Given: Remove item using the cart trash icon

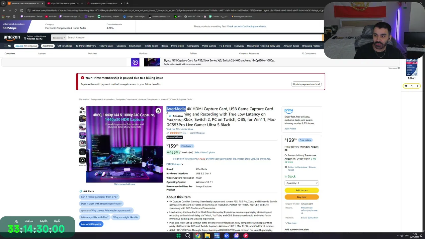Looking at the screenshot, I should tap(406, 86).
